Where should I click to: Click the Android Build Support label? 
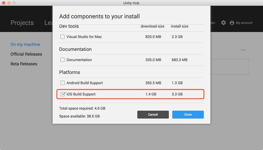tap(85, 83)
